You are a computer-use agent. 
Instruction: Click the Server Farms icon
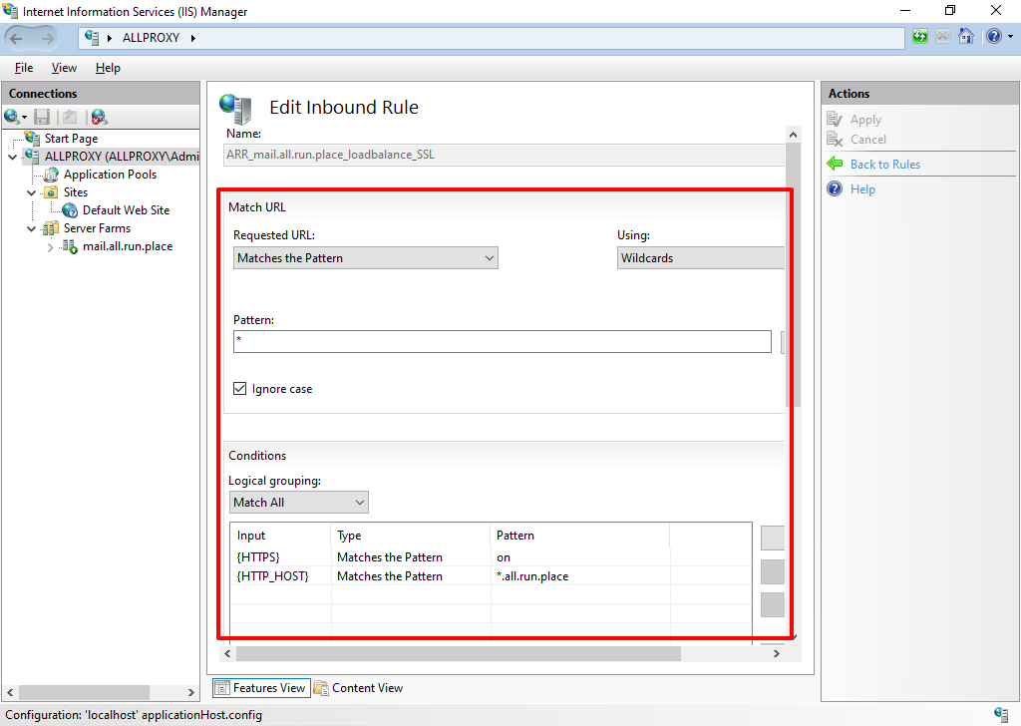[51, 228]
